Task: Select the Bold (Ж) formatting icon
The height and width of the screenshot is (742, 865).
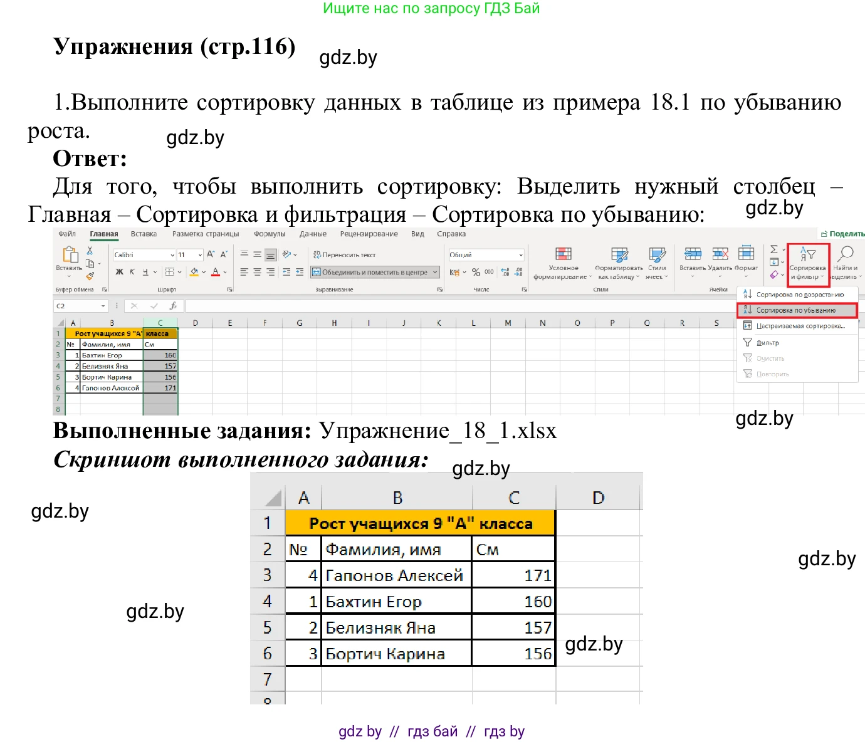Action: tap(119, 271)
